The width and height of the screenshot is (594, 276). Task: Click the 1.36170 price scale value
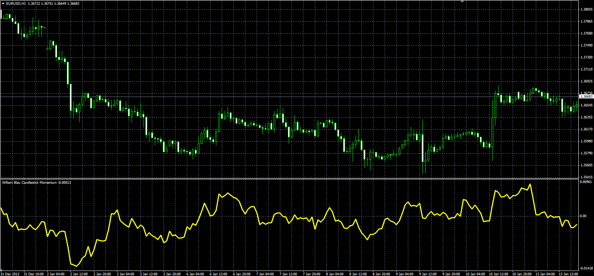[587, 129]
